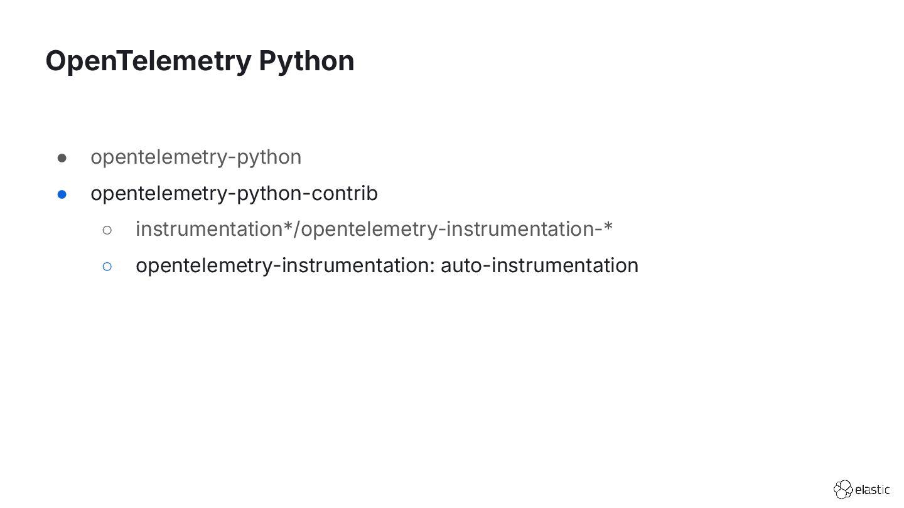Click the word "OpenTelemetry" in the title
Image resolution: width=904 pixels, height=508 pixels.
point(148,60)
